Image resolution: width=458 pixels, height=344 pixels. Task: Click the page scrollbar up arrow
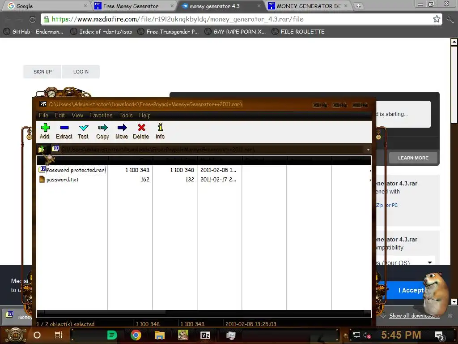[x=454, y=42]
